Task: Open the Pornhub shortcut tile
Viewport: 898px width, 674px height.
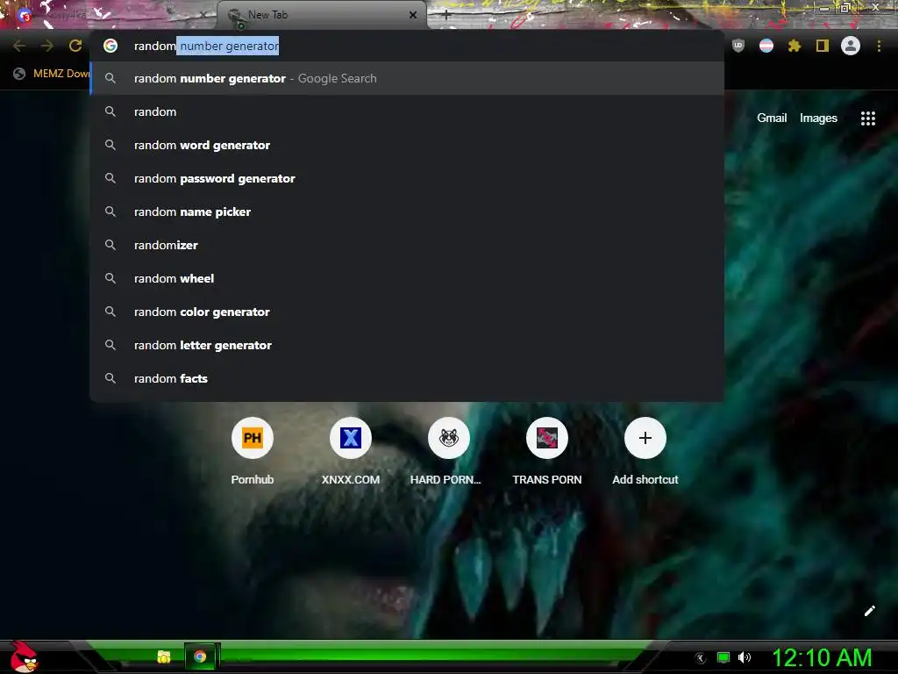Action: [x=252, y=453]
